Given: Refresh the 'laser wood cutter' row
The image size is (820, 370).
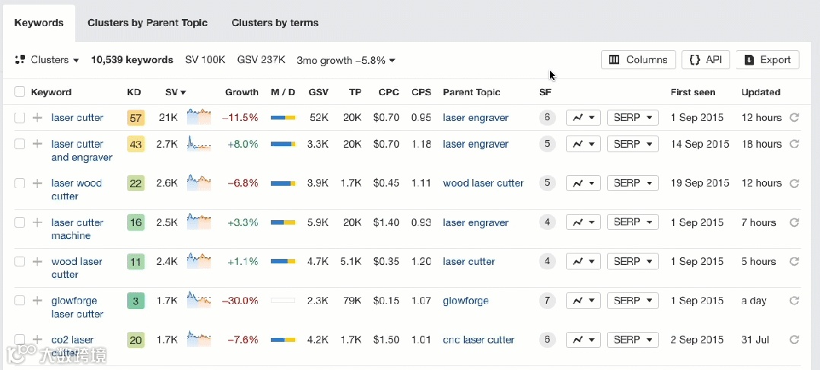Looking at the screenshot, I should [x=794, y=183].
